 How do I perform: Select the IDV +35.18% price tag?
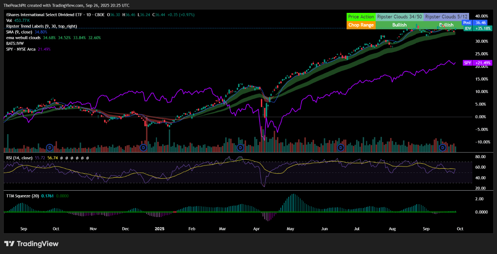tap(477, 28)
